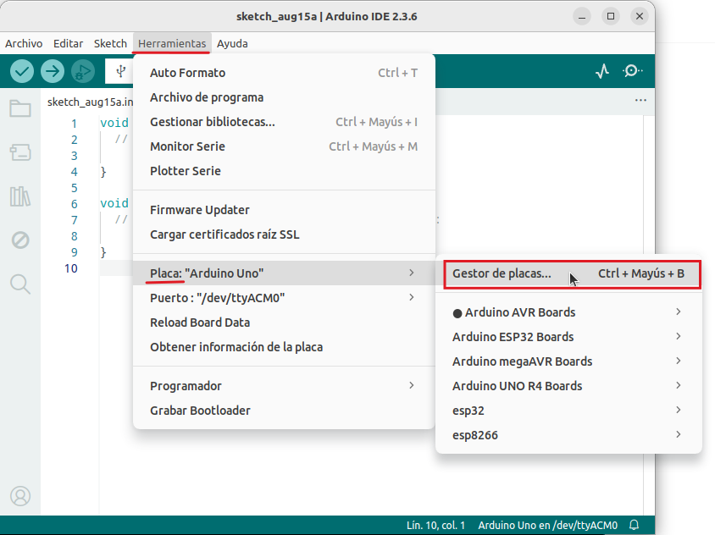Open the editor tab more-options ellipsis

tap(640, 100)
